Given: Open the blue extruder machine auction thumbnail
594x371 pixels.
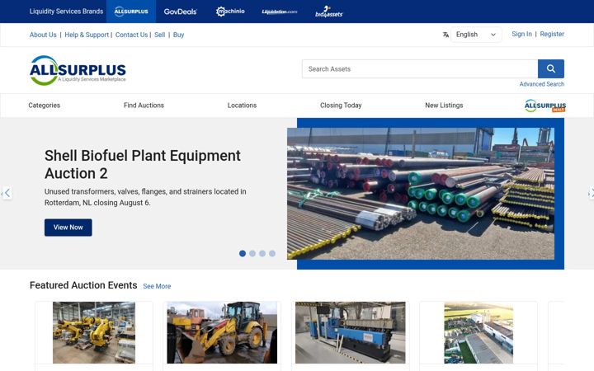Looking at the screenshot, I should point(351,332).
